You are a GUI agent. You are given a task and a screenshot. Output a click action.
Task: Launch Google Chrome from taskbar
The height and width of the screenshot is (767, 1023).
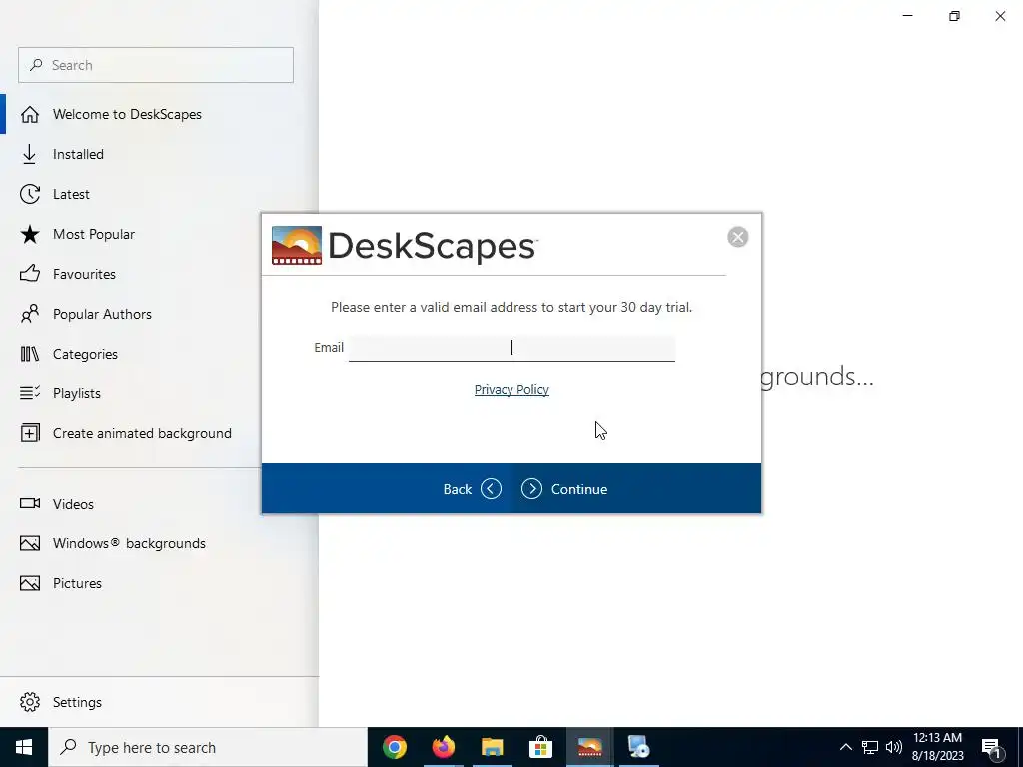tap(394, 747)
